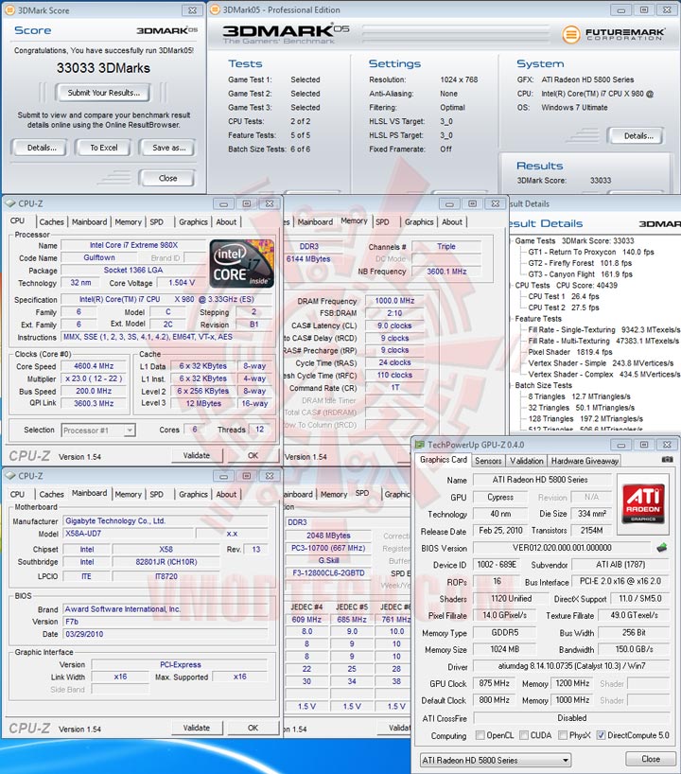Click the GPU-Z driver version field
The width and height of the screenshot is (681, 774).
[571, 666]
